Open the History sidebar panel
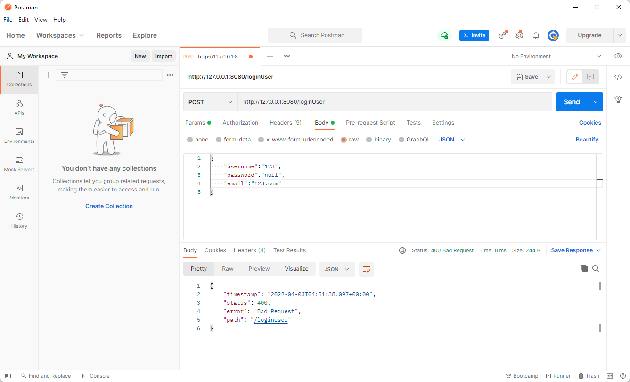Image resolution: width=630 pixels, height=382 pixels. click(x=19, y=221)
